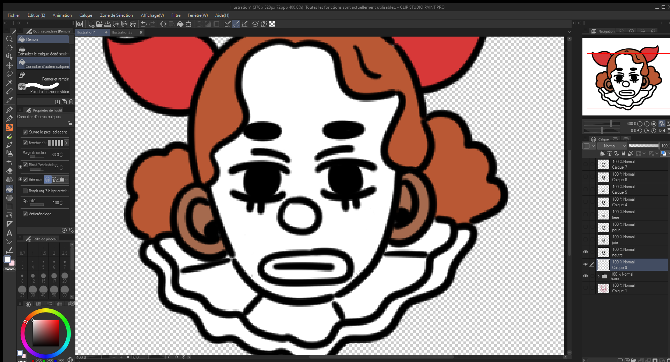
Task: Click the layer opacity slider
Action: (x=644, y=146)
